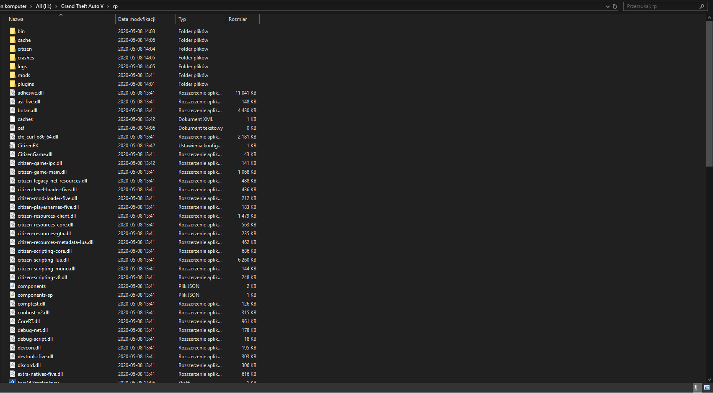Expand breadcrumb chevron after Grand Theft Auto V

(x=109, y=6)
